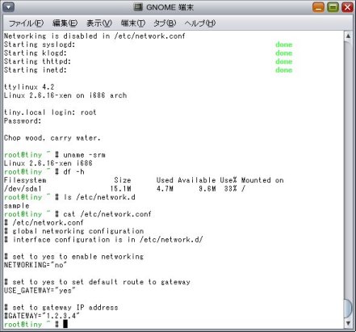Open the 編集(E) menu
356x332 pixels.
pos(65,23)
